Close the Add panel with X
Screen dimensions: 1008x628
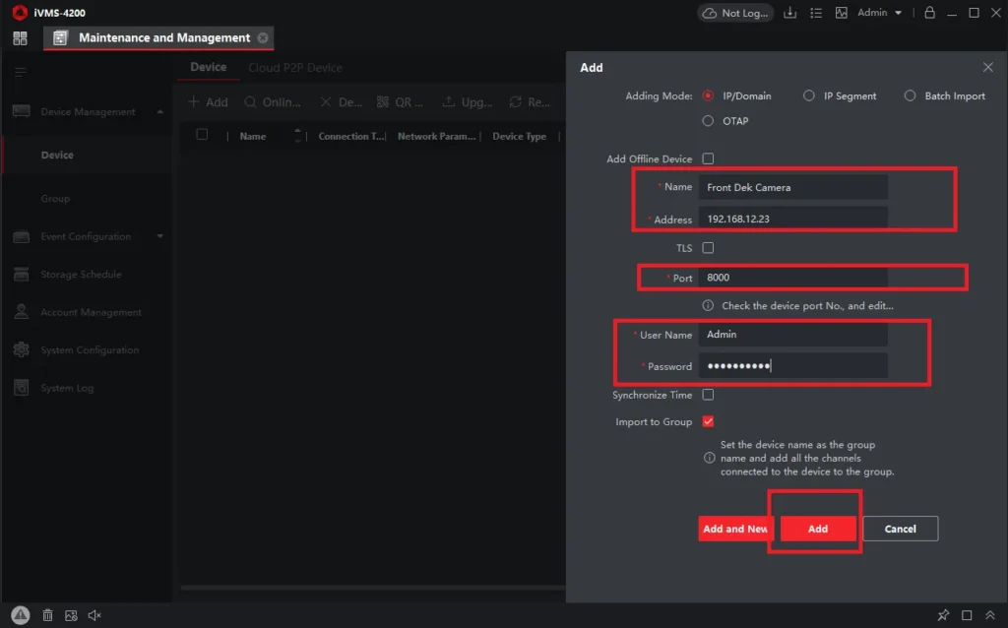coord(988,67)
